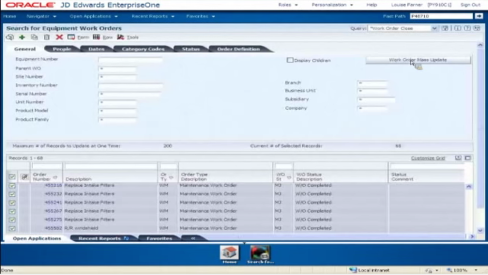Open the browser zoom level dropdown arrow
Image resolution: width=488 pixels, height=275 pixels.
(476, 270)
